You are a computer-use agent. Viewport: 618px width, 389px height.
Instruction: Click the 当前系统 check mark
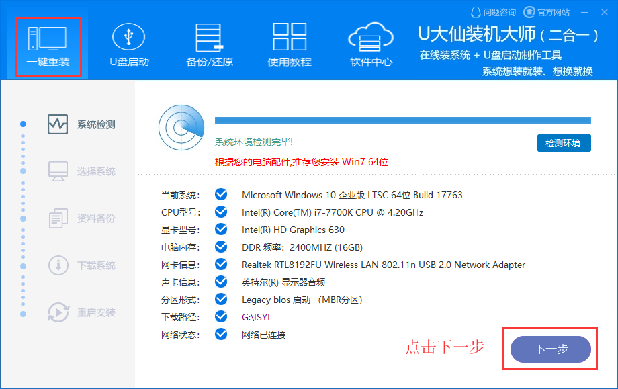click(221, 194)
